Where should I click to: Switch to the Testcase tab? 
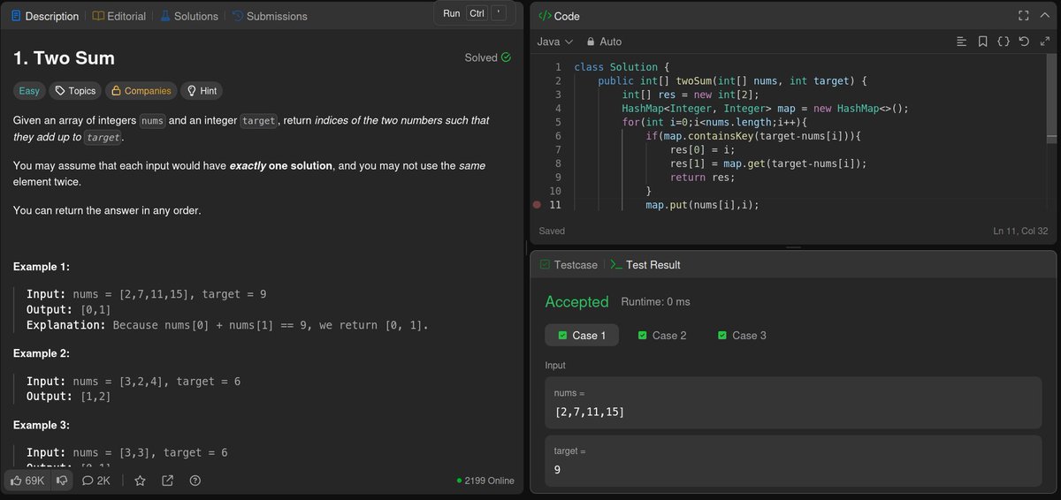pyautogui.click(x=569, y=265)
